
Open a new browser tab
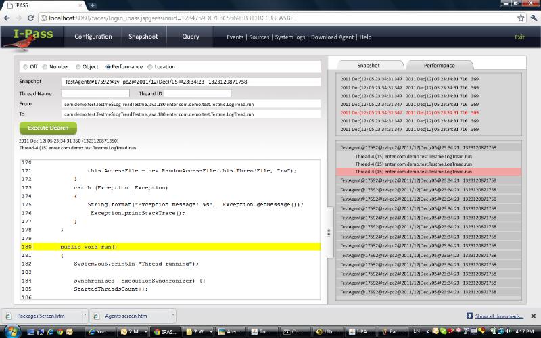click(x=93, y=5)
